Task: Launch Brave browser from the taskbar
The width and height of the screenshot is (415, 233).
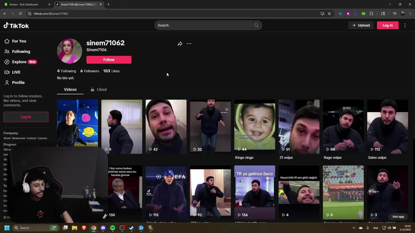Action: point(84,228)
